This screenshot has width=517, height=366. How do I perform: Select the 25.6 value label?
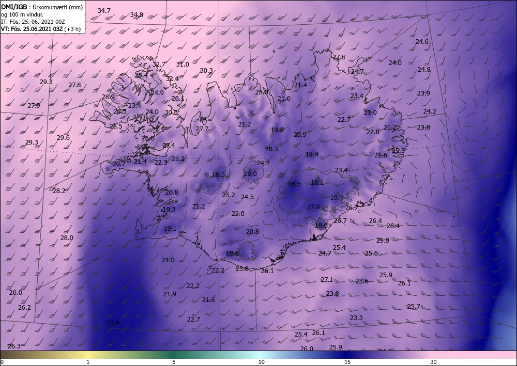pyautogui.click(x=371, y=253)
